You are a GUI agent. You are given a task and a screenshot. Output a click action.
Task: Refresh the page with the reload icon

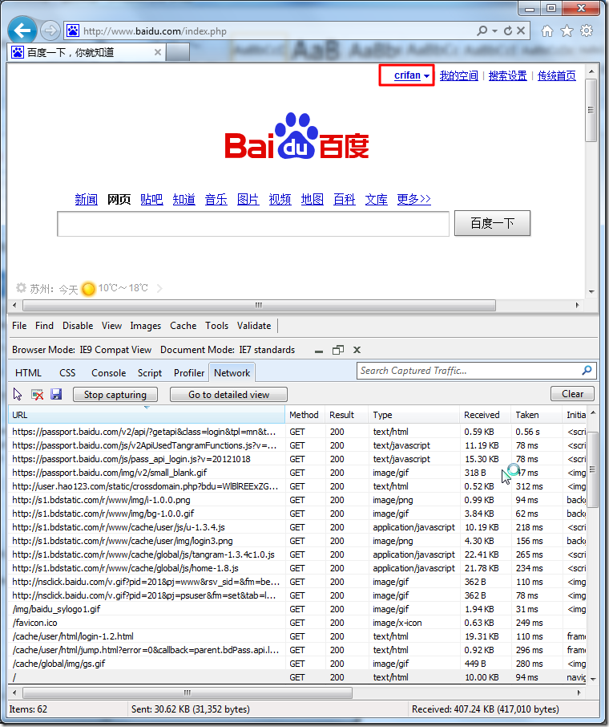[x=508, y=30]
